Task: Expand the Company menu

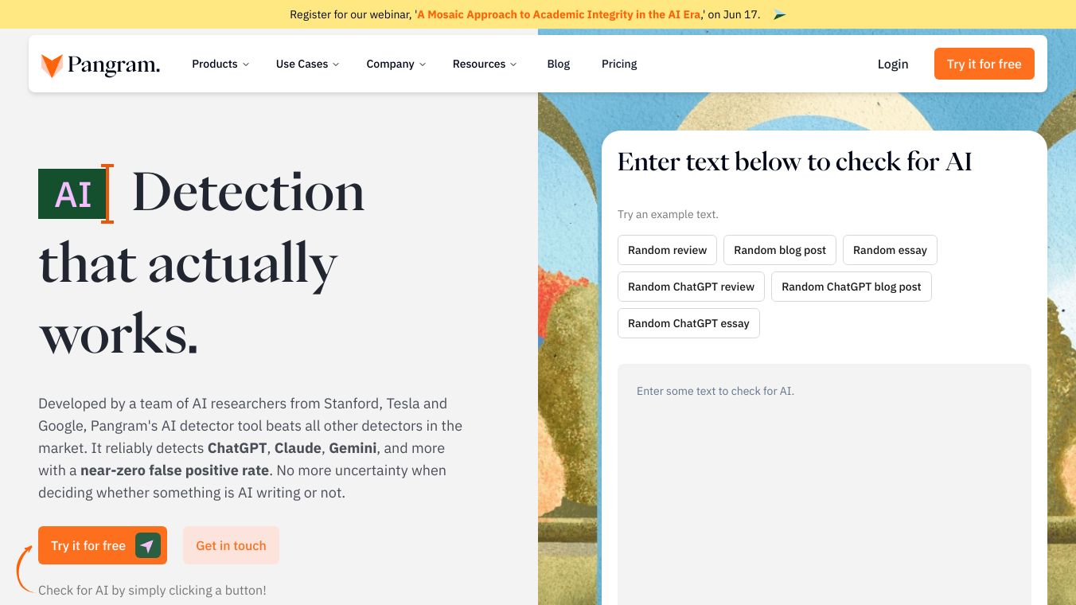Action: (396, 64)
